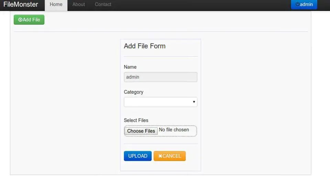This screenshot has height=186, width=330.
Task: Go to the About page
Action: pos(78,4)
